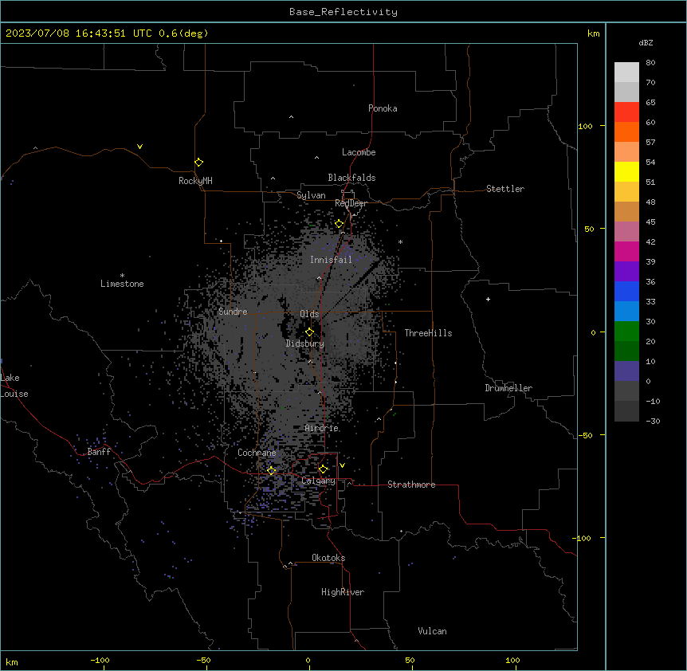The width and height of the screenshot is (687, 671).
Task: Click the Airdrie city label
Action: (x=322, y=428)
